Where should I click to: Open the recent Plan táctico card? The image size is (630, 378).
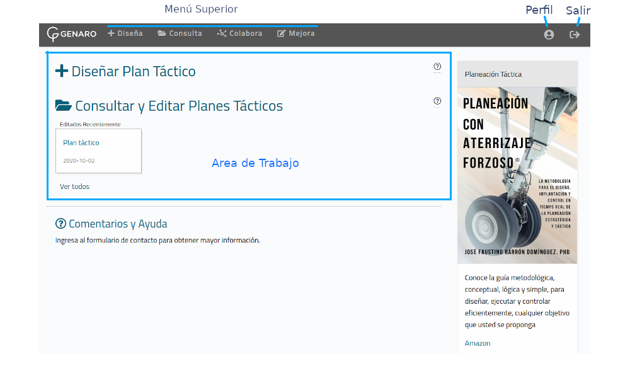pyautogui.click(x=98, y=151)
